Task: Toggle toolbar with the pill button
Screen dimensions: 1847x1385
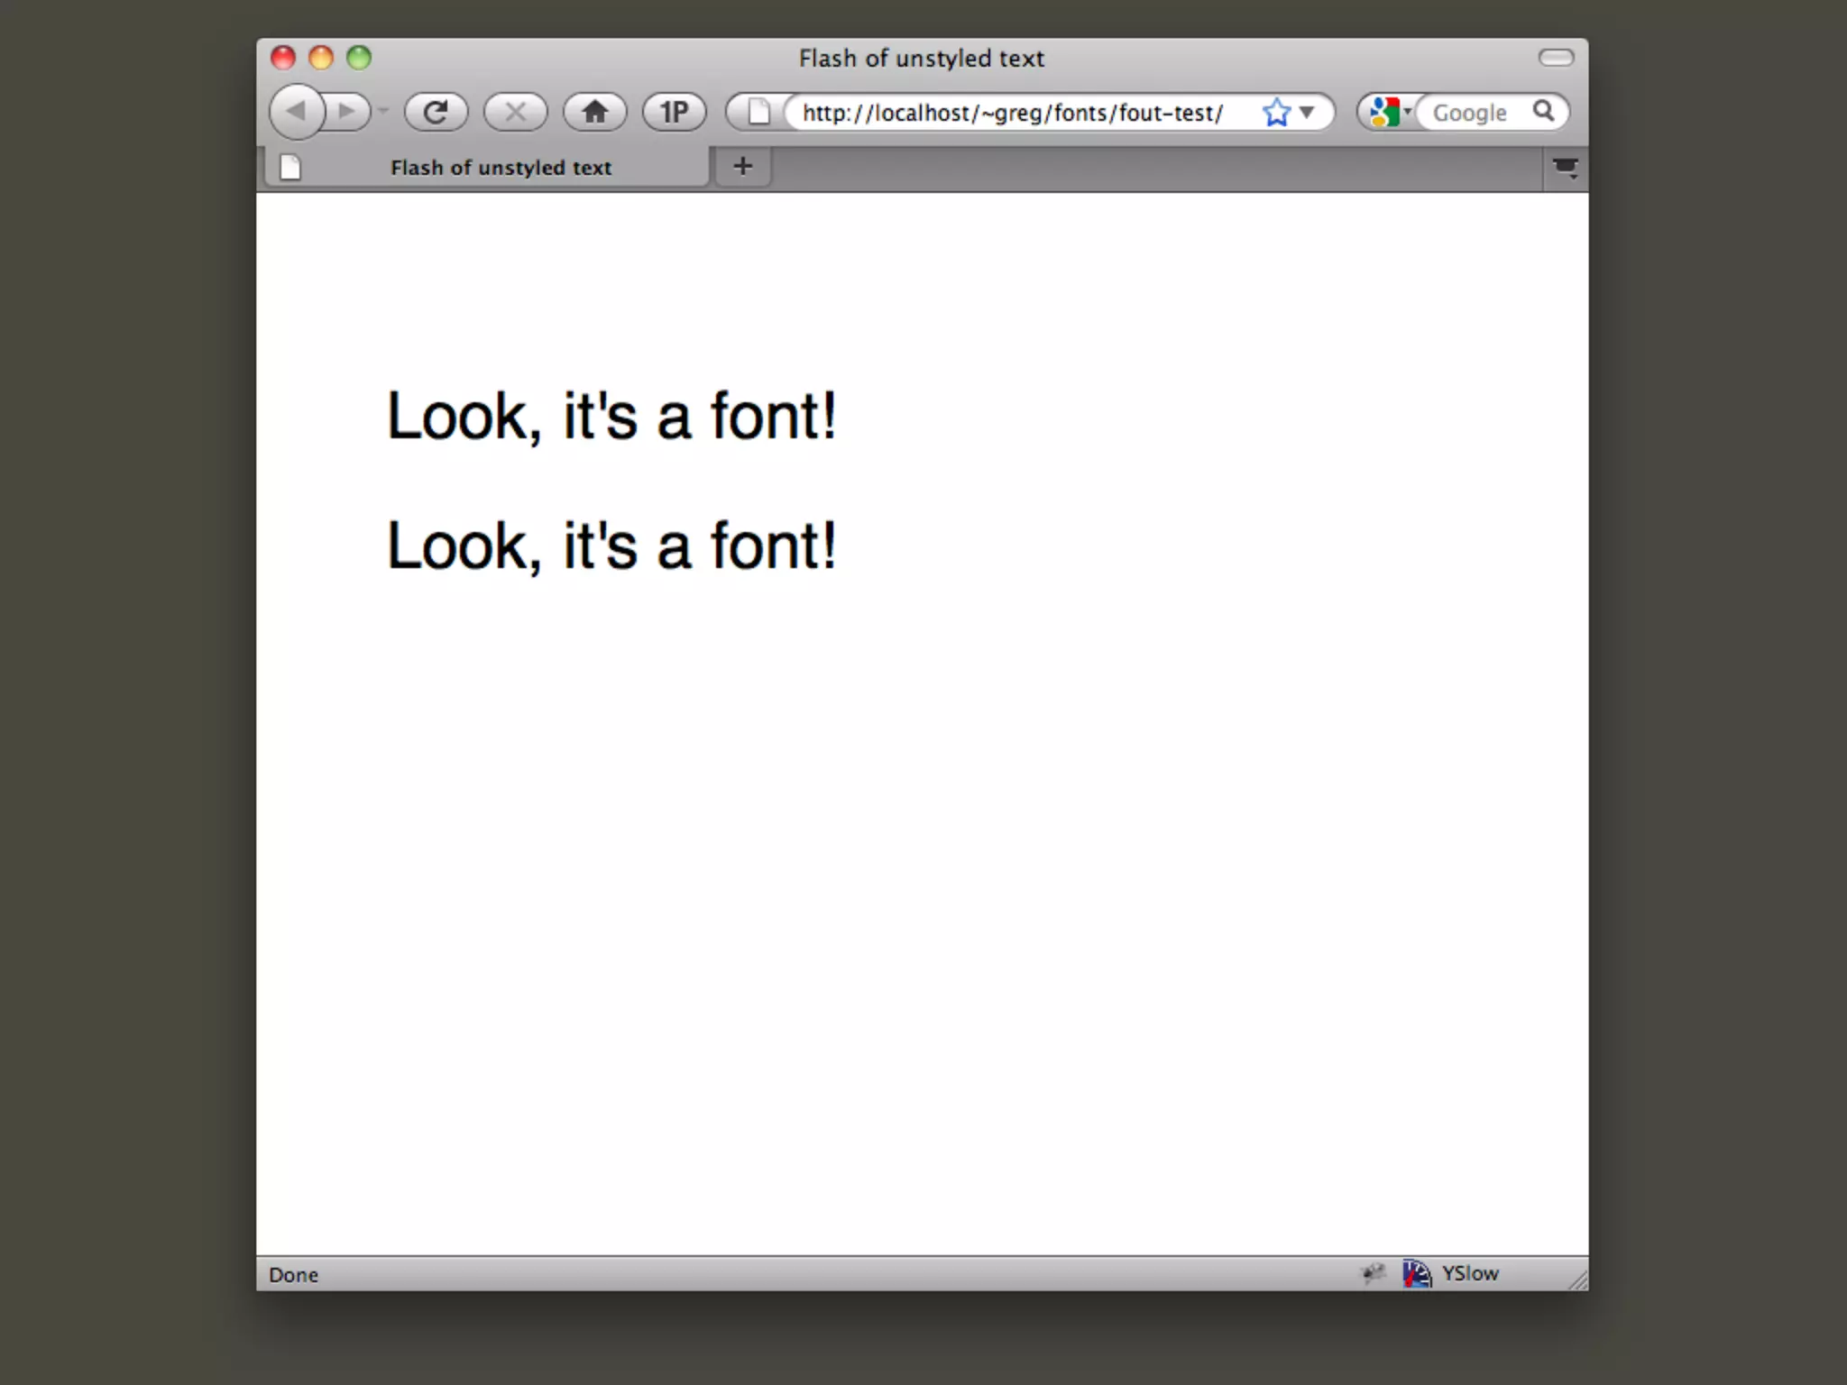Action: pyautogui.click(x=1556, y=58)
